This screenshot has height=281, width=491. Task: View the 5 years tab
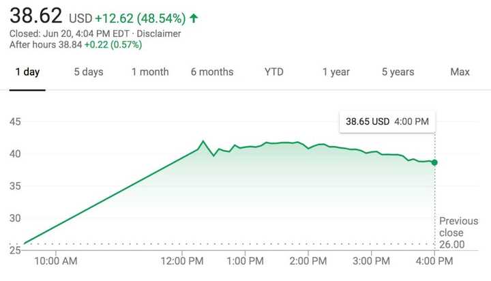[398, 72]
